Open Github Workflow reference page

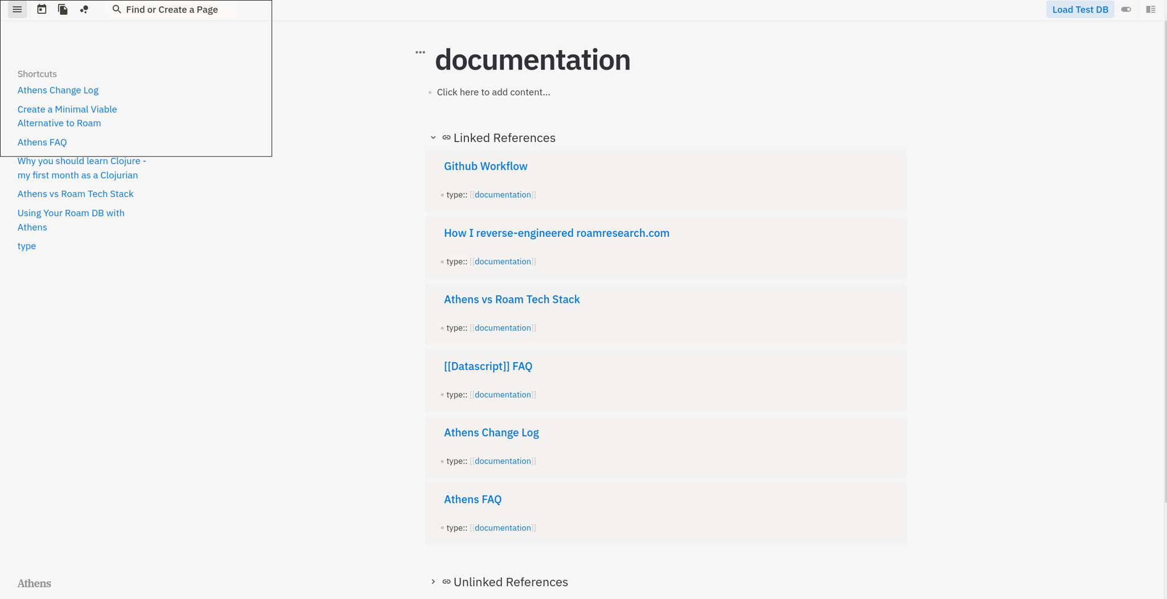485,166
